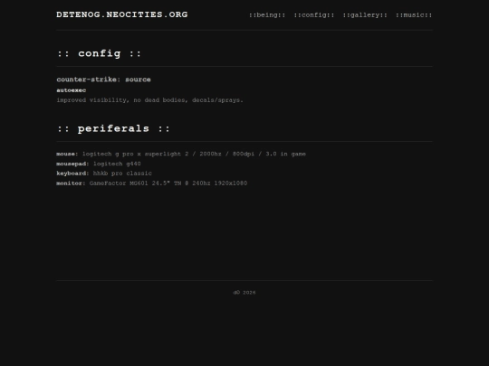489x366 pixels.
Task: Download the autoexec config link
Action: point(72,90)
